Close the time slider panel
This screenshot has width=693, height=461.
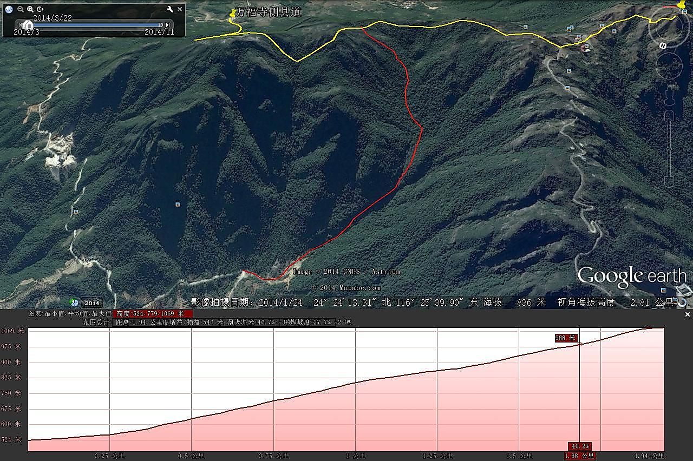pyautogui.click(x=180, y=9)
